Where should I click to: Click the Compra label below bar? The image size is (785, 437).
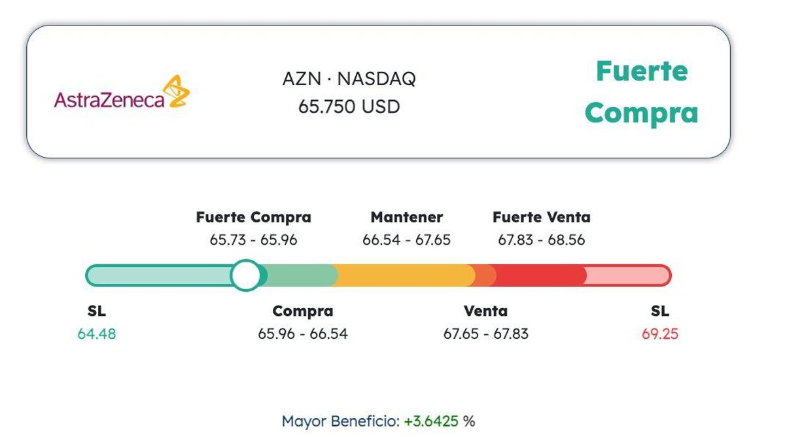click(x=302, y=311)
